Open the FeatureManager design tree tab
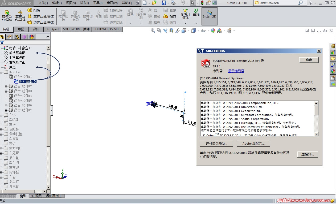This screenshot has height=204, width=336. [x=3, y=37]
